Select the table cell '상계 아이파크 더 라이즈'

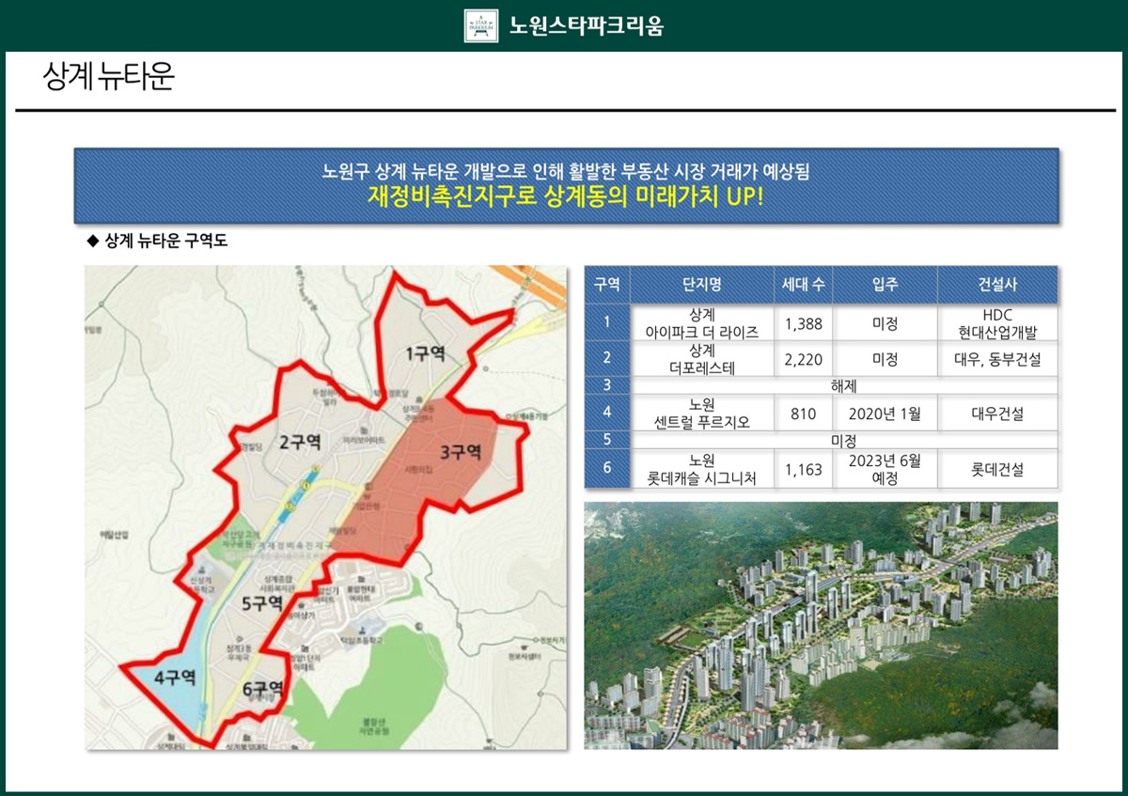pos(702,323)
